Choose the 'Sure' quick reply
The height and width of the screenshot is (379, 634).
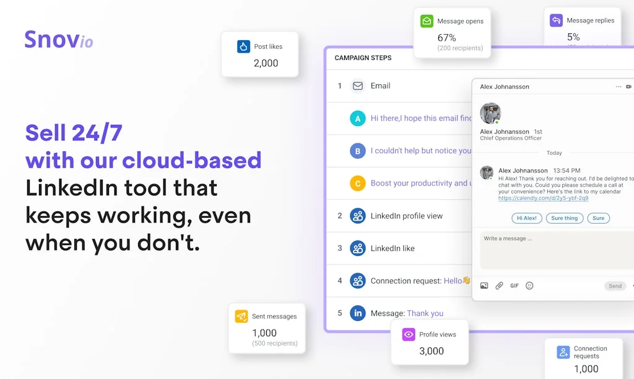[x=599, y=218]
